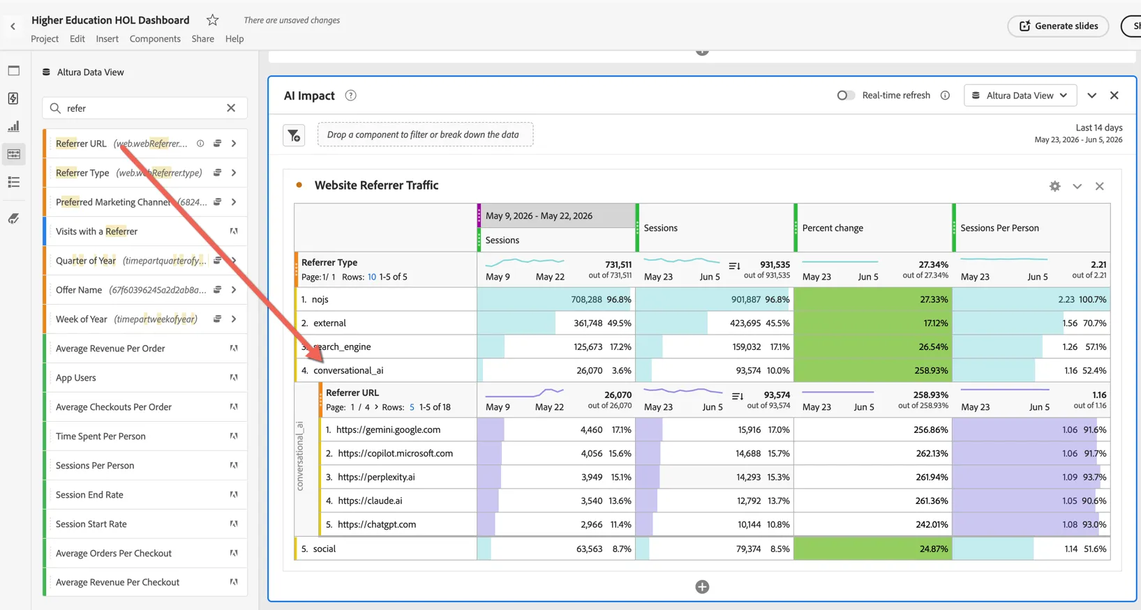
Task: Collapse the AI Impact panel chevron
Action: pos(1092,96)
